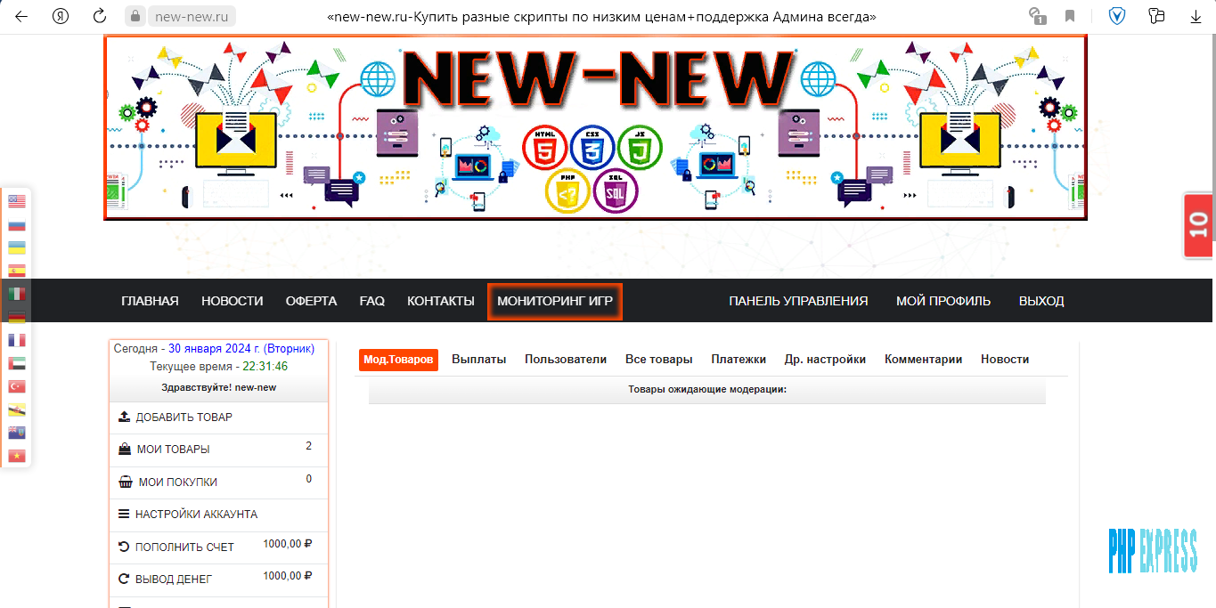Open the НОВОСТИ menu item
Image resolution: width=1216 pixels, height=608 pixels.
tap(232, 301)
